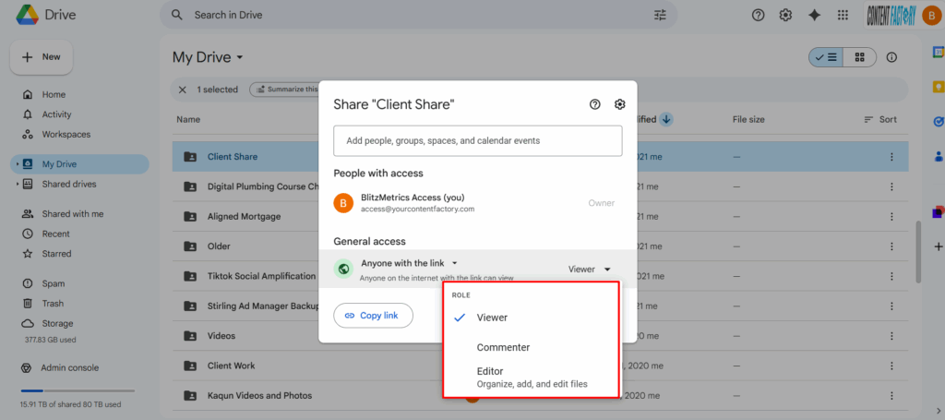Open Google apps grid launcher
Image resolution: width=945 pixels, height=420 pixels.
pyautogui.click(x=842, y=15)
